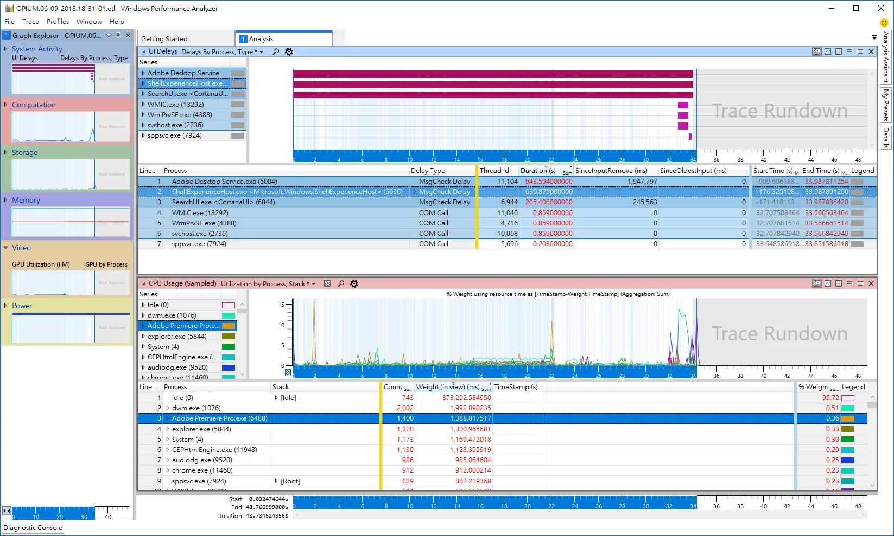Click flame graph icon beside Utilization preset
This screenshot has height=536, width=894.
tap(327, 284)
